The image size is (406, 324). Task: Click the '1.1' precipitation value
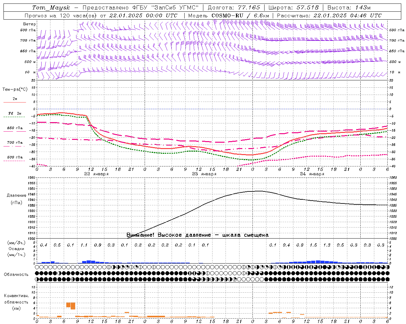[84, 245]
